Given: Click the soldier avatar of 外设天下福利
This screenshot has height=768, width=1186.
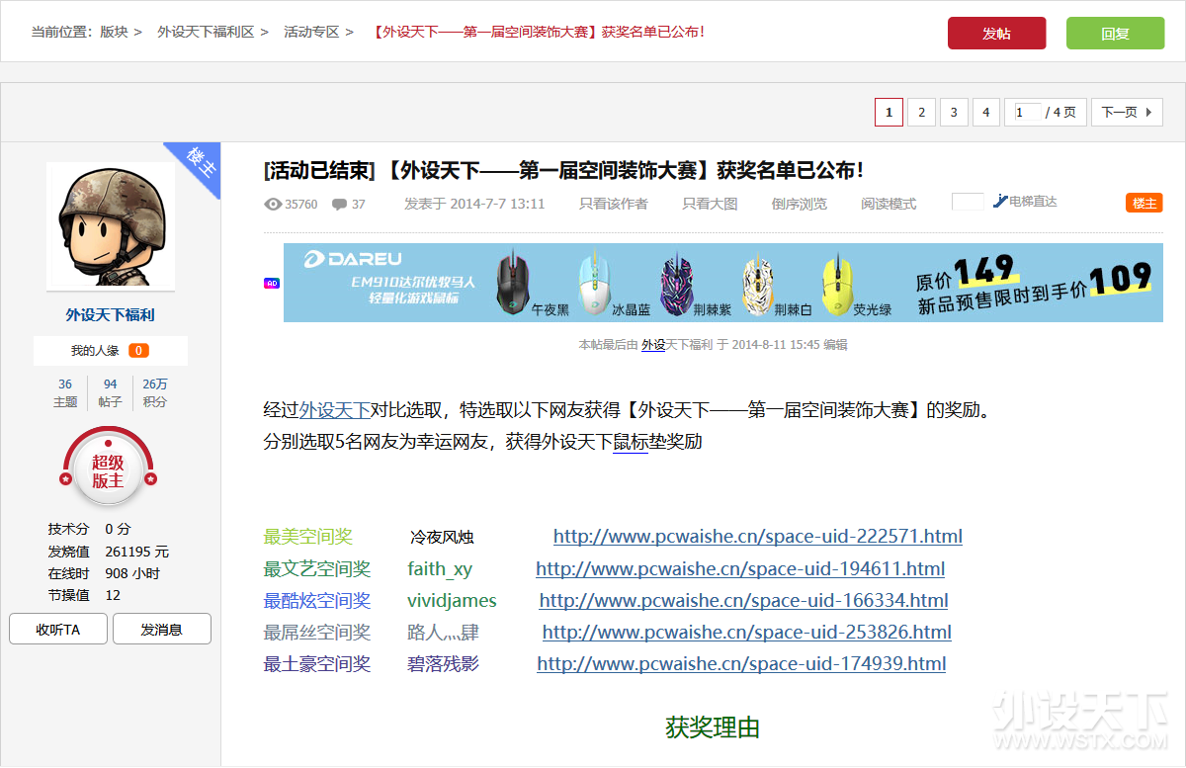Looking at the screenshot, I should click(111, 225).
